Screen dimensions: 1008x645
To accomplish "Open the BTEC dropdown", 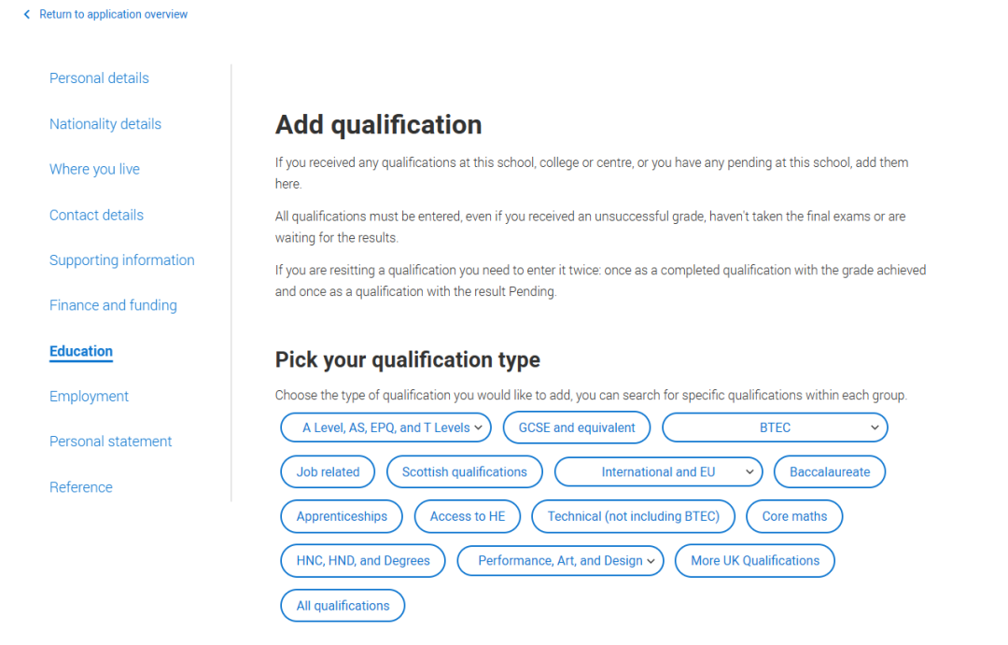I will click(x=775, y=428).
